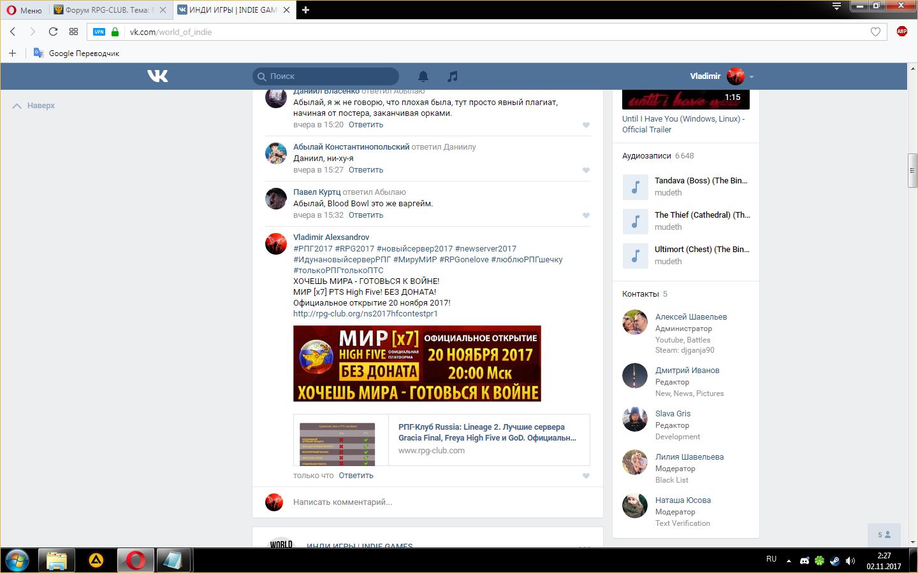Viewport: 918px width, 573px height.
Task: Open the AdBlock Plus extension icon
Action: click(x=901, y=32)
